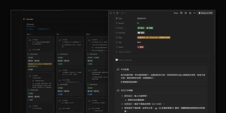Go to previous page with up chevron
Screen dimensions: 226x113
pos(122,13)
